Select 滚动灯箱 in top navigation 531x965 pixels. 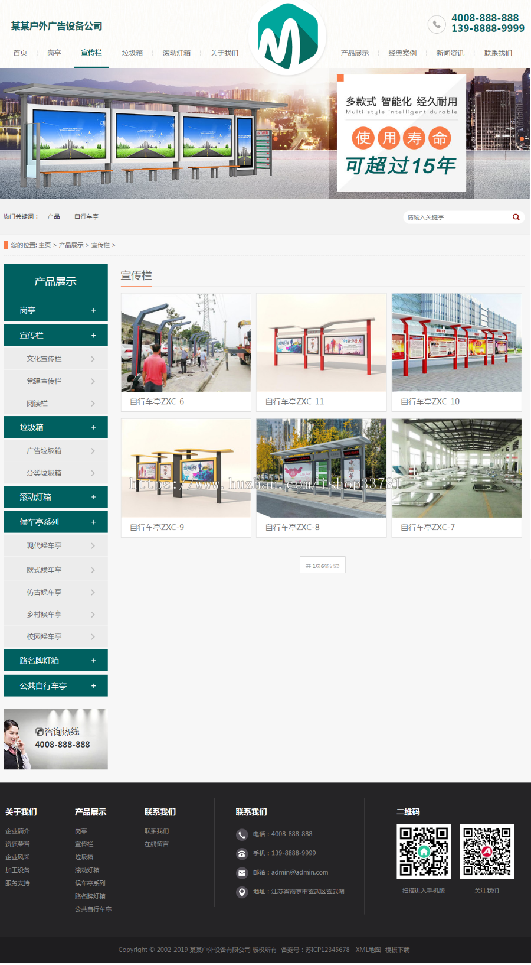click(176, 53)
